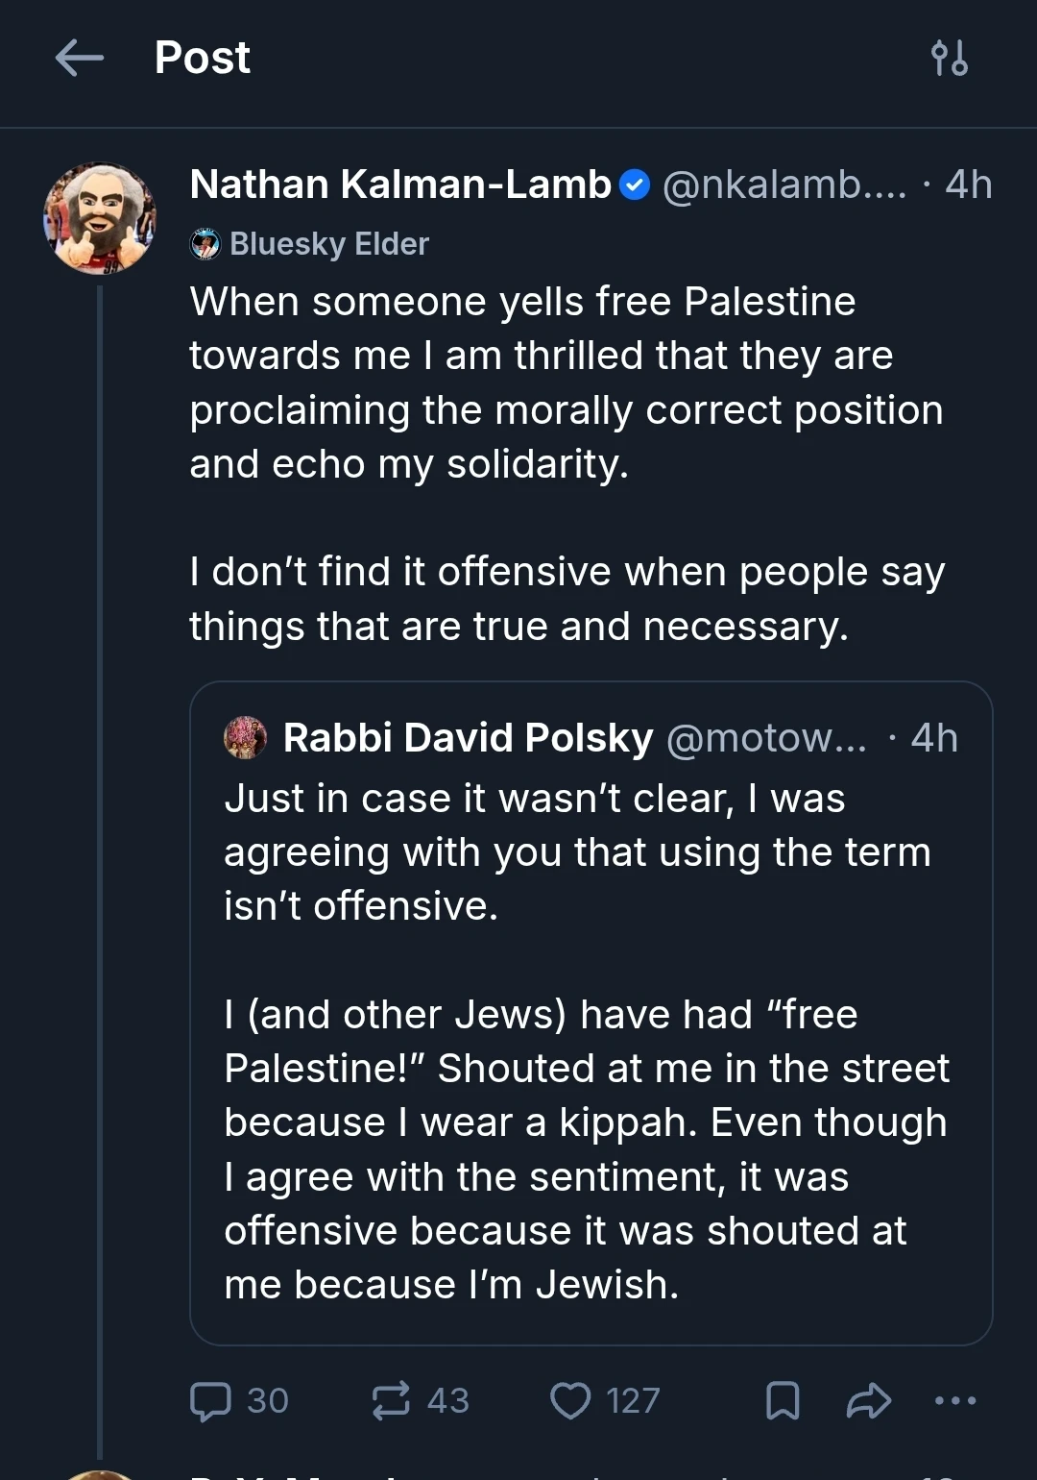Click the main post's 4h timestamp
This screenshot has width=1037, height=1480.
(x=968, y=185)
